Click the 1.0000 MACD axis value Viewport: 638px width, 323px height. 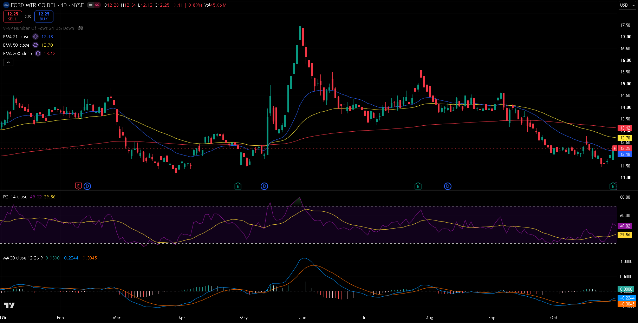tap(626, 262)
